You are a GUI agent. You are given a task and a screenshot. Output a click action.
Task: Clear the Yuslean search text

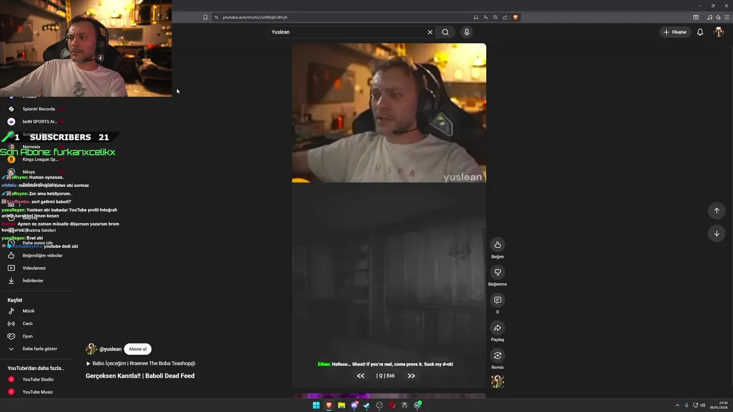click(x=430, y=32)
